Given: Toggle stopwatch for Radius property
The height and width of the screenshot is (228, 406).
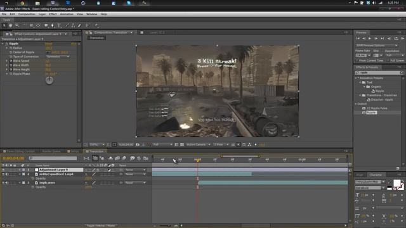Looking at the screenshot, I should click(11, 48).
